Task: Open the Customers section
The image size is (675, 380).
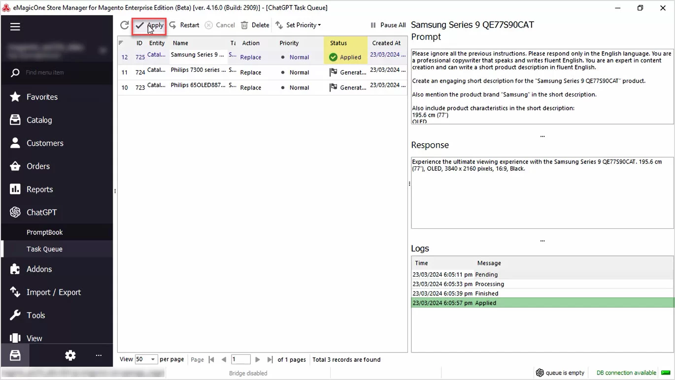Action: [x=57, y=143]
